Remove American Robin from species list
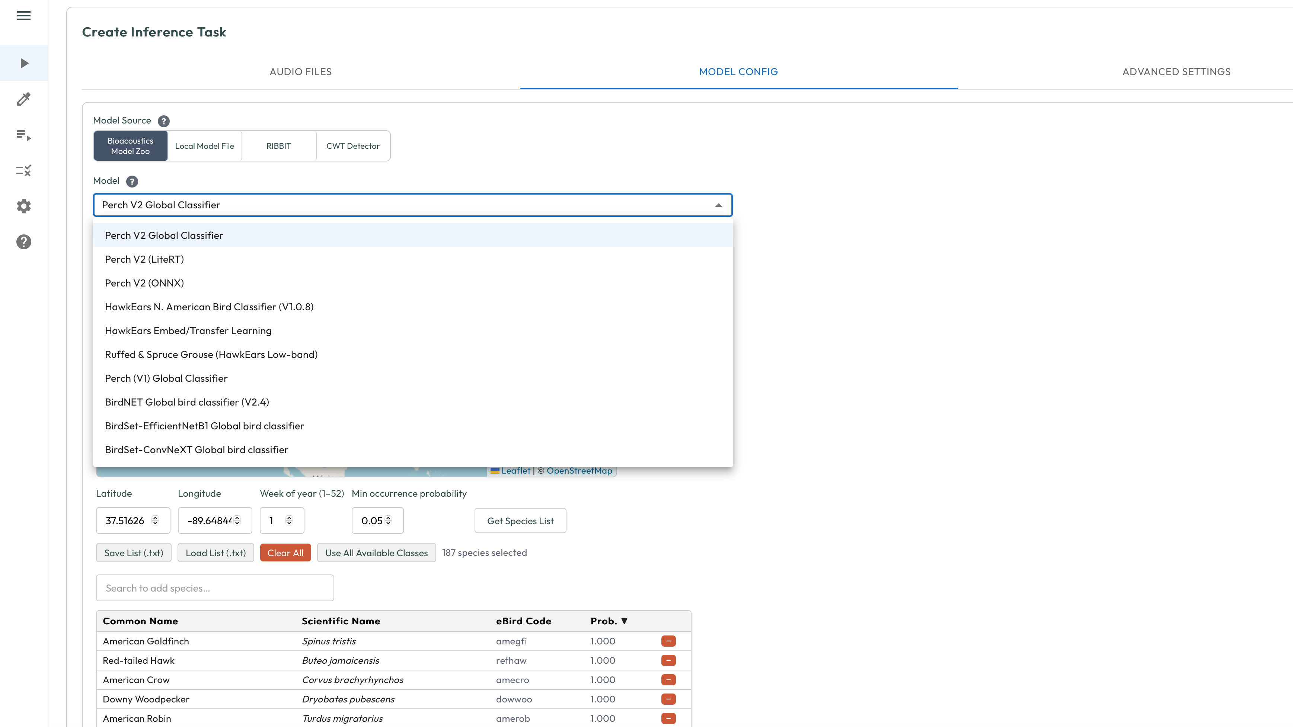Image resolution: width=1293 pixels, height=727 pixels. click(668, 718)
